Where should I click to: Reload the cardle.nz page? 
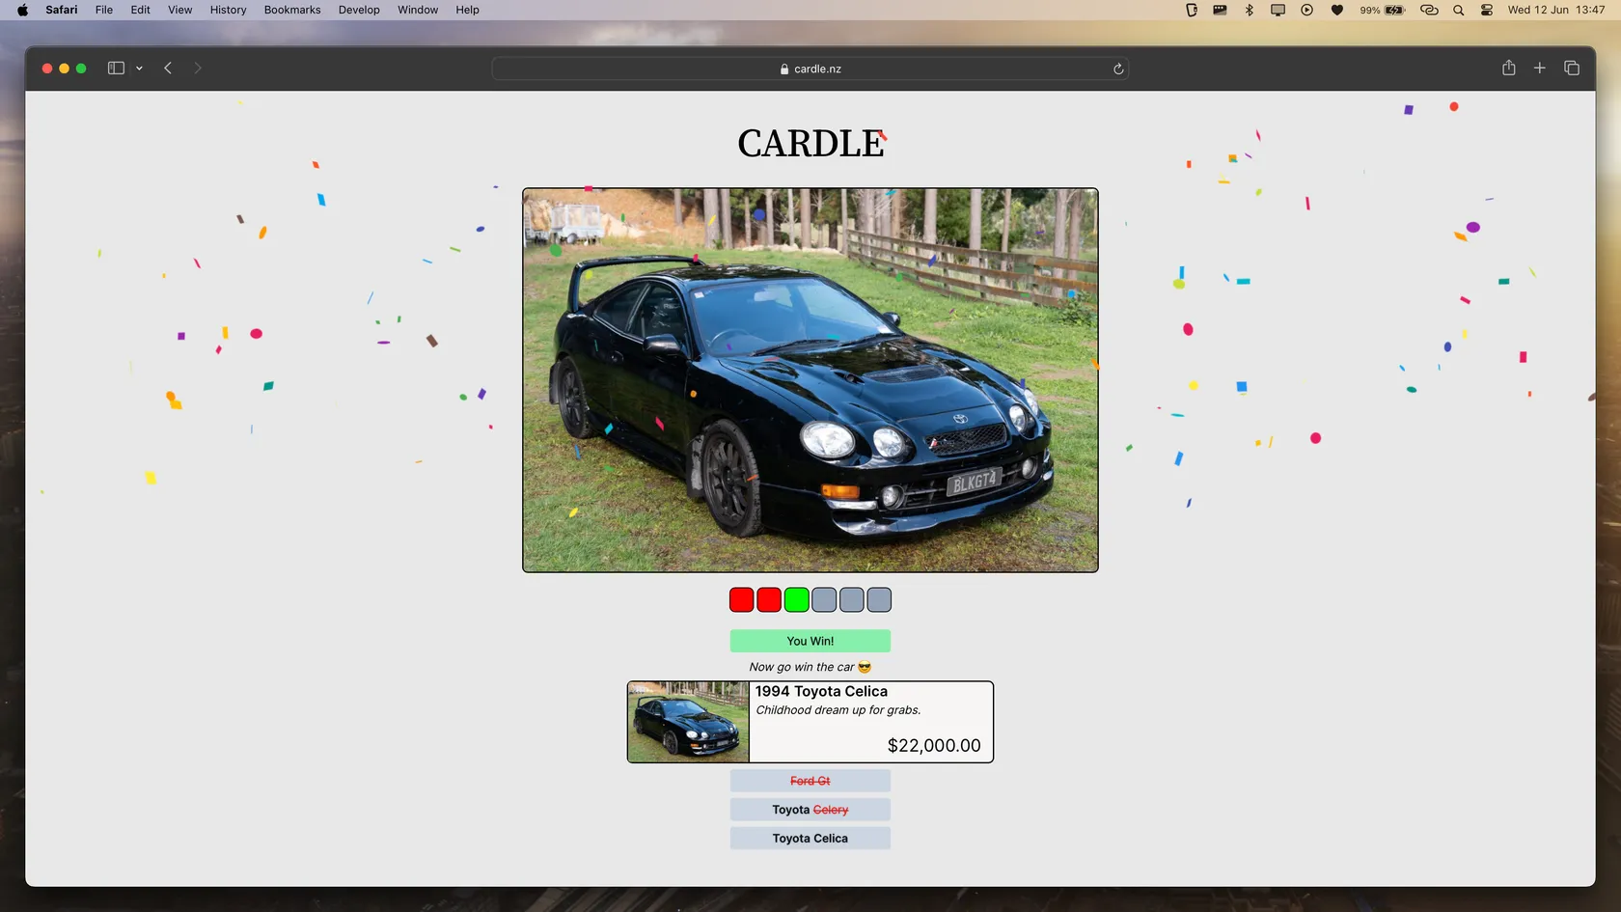point(1118,69)
